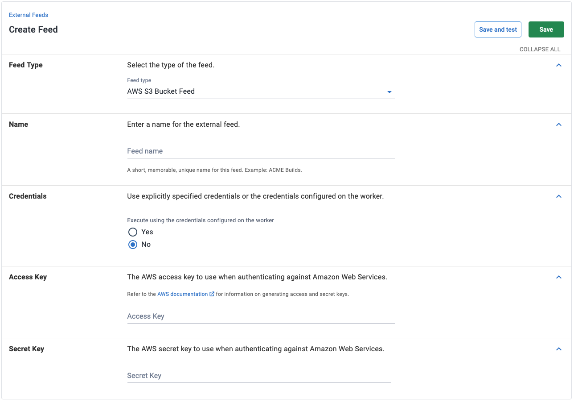Click the Access Key section label

(28, 277)
